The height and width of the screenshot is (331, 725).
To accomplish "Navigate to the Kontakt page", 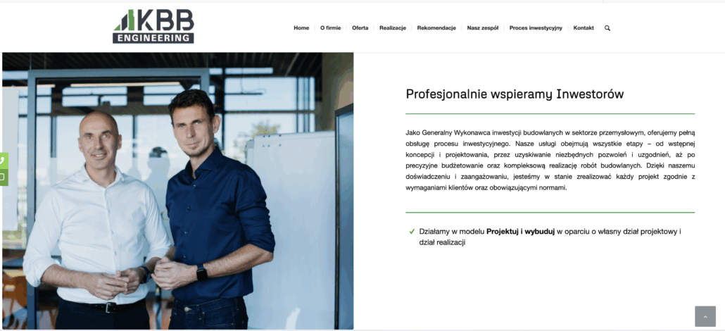I will (x=583, y=28).
